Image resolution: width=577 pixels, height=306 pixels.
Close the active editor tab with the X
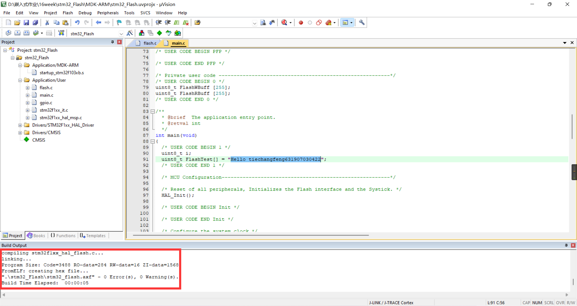(x=572, y=43)
